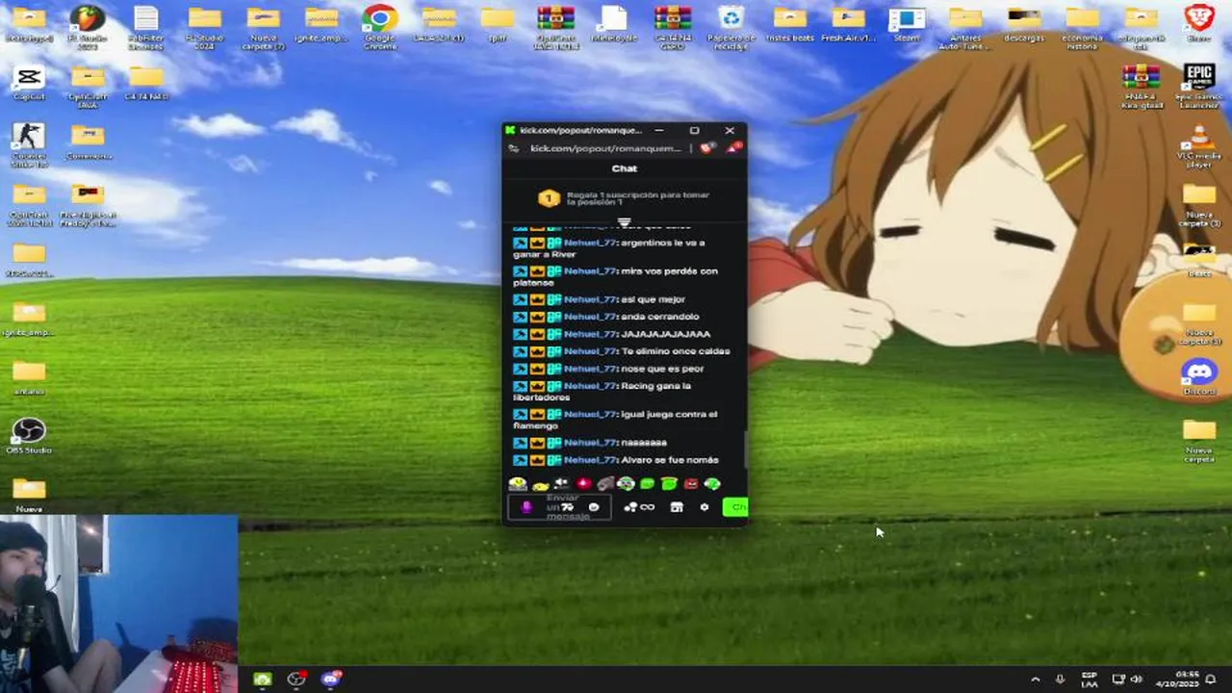The image size is (1232, 693).
Task: Launch the Counter-Strike desktop shortcut
Action: pos(29,144)
